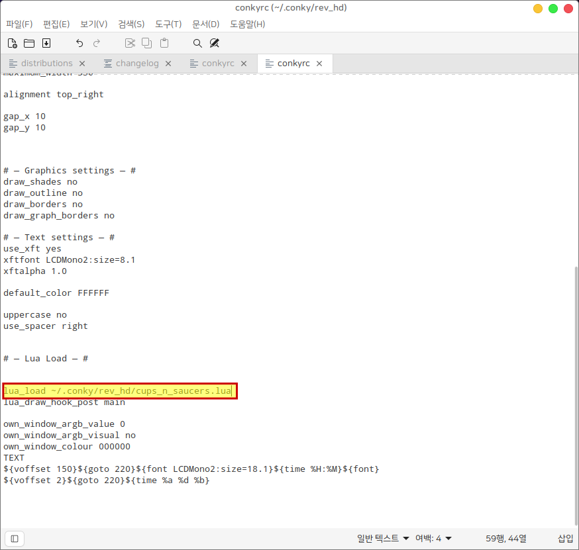Open the 파일(F) menu
This screenshot has width=579, height=550.
[x=19, y=24]
